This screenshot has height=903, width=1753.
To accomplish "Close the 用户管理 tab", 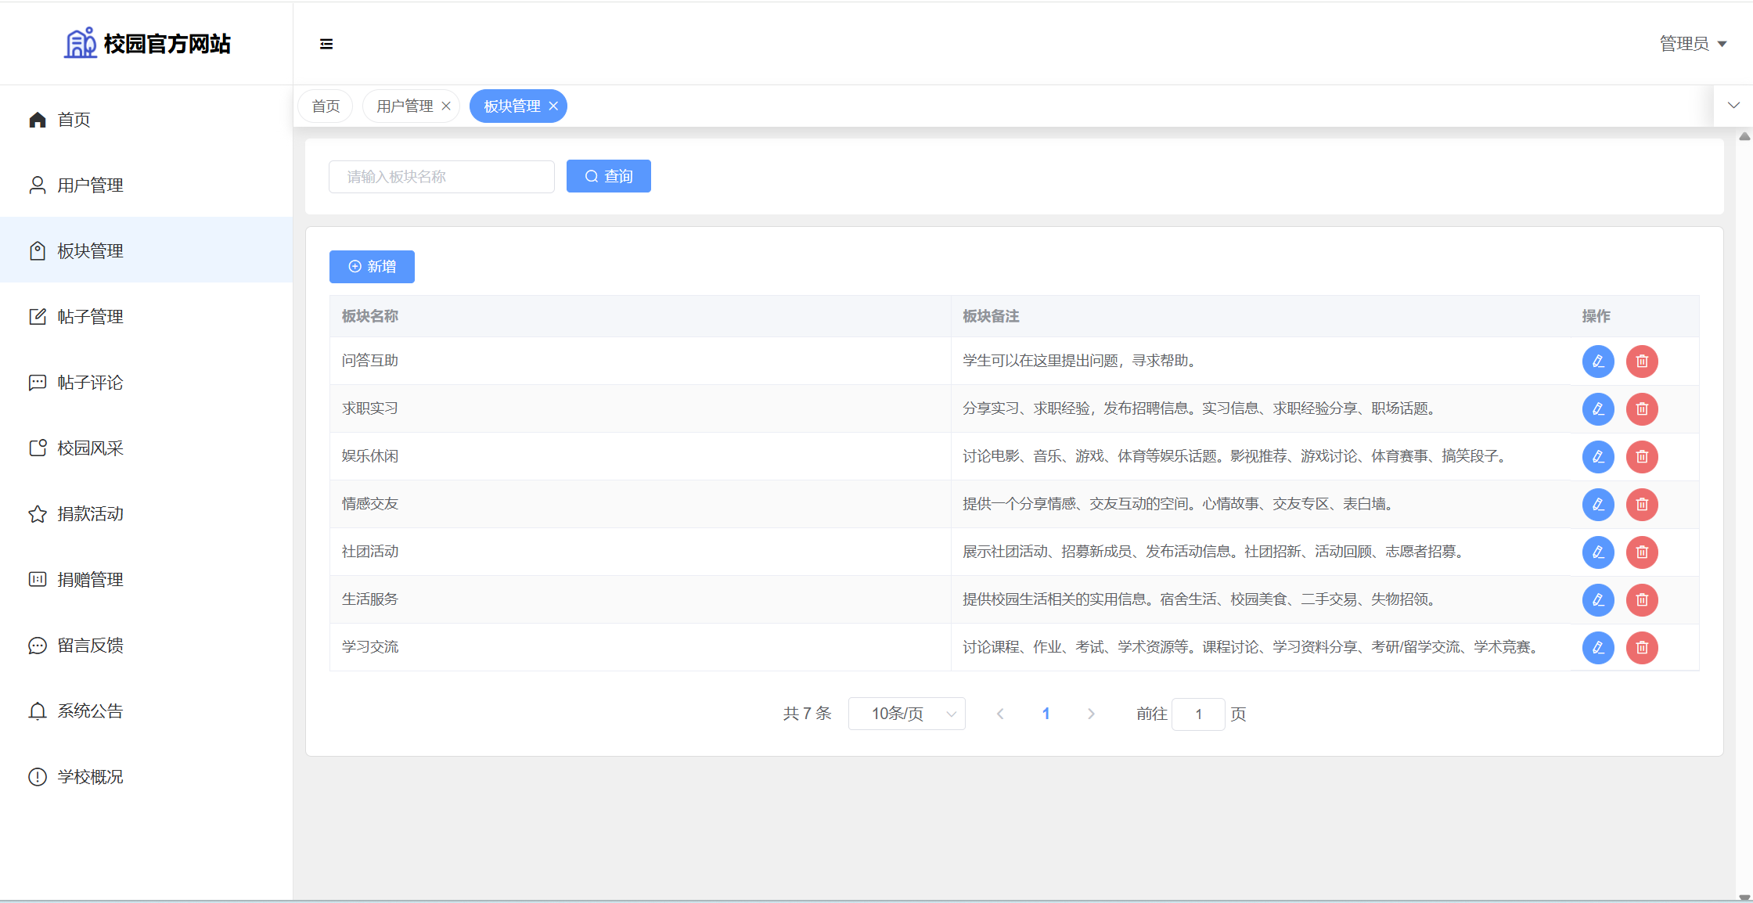I will pyautogui.click(x=446, y=106).
